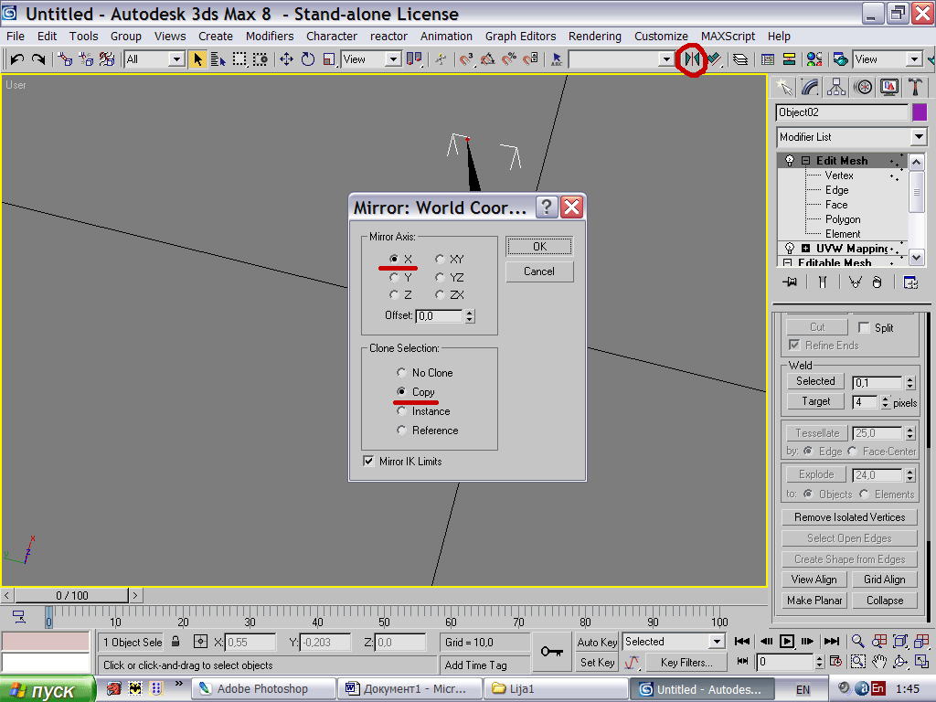
Task: Open the Customize menu
Action: [x=661, y=37]
